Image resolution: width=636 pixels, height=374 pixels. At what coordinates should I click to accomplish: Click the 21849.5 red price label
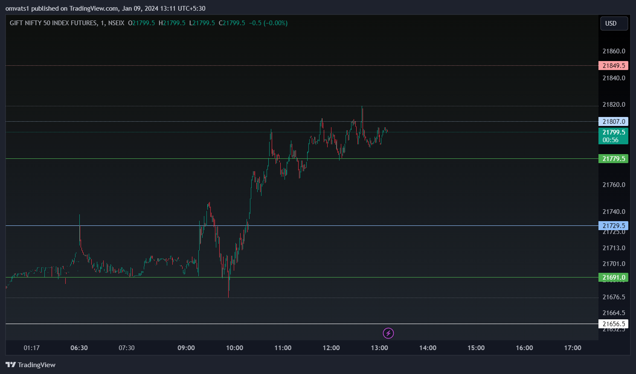pyautogui.click(x=613, y=66)
